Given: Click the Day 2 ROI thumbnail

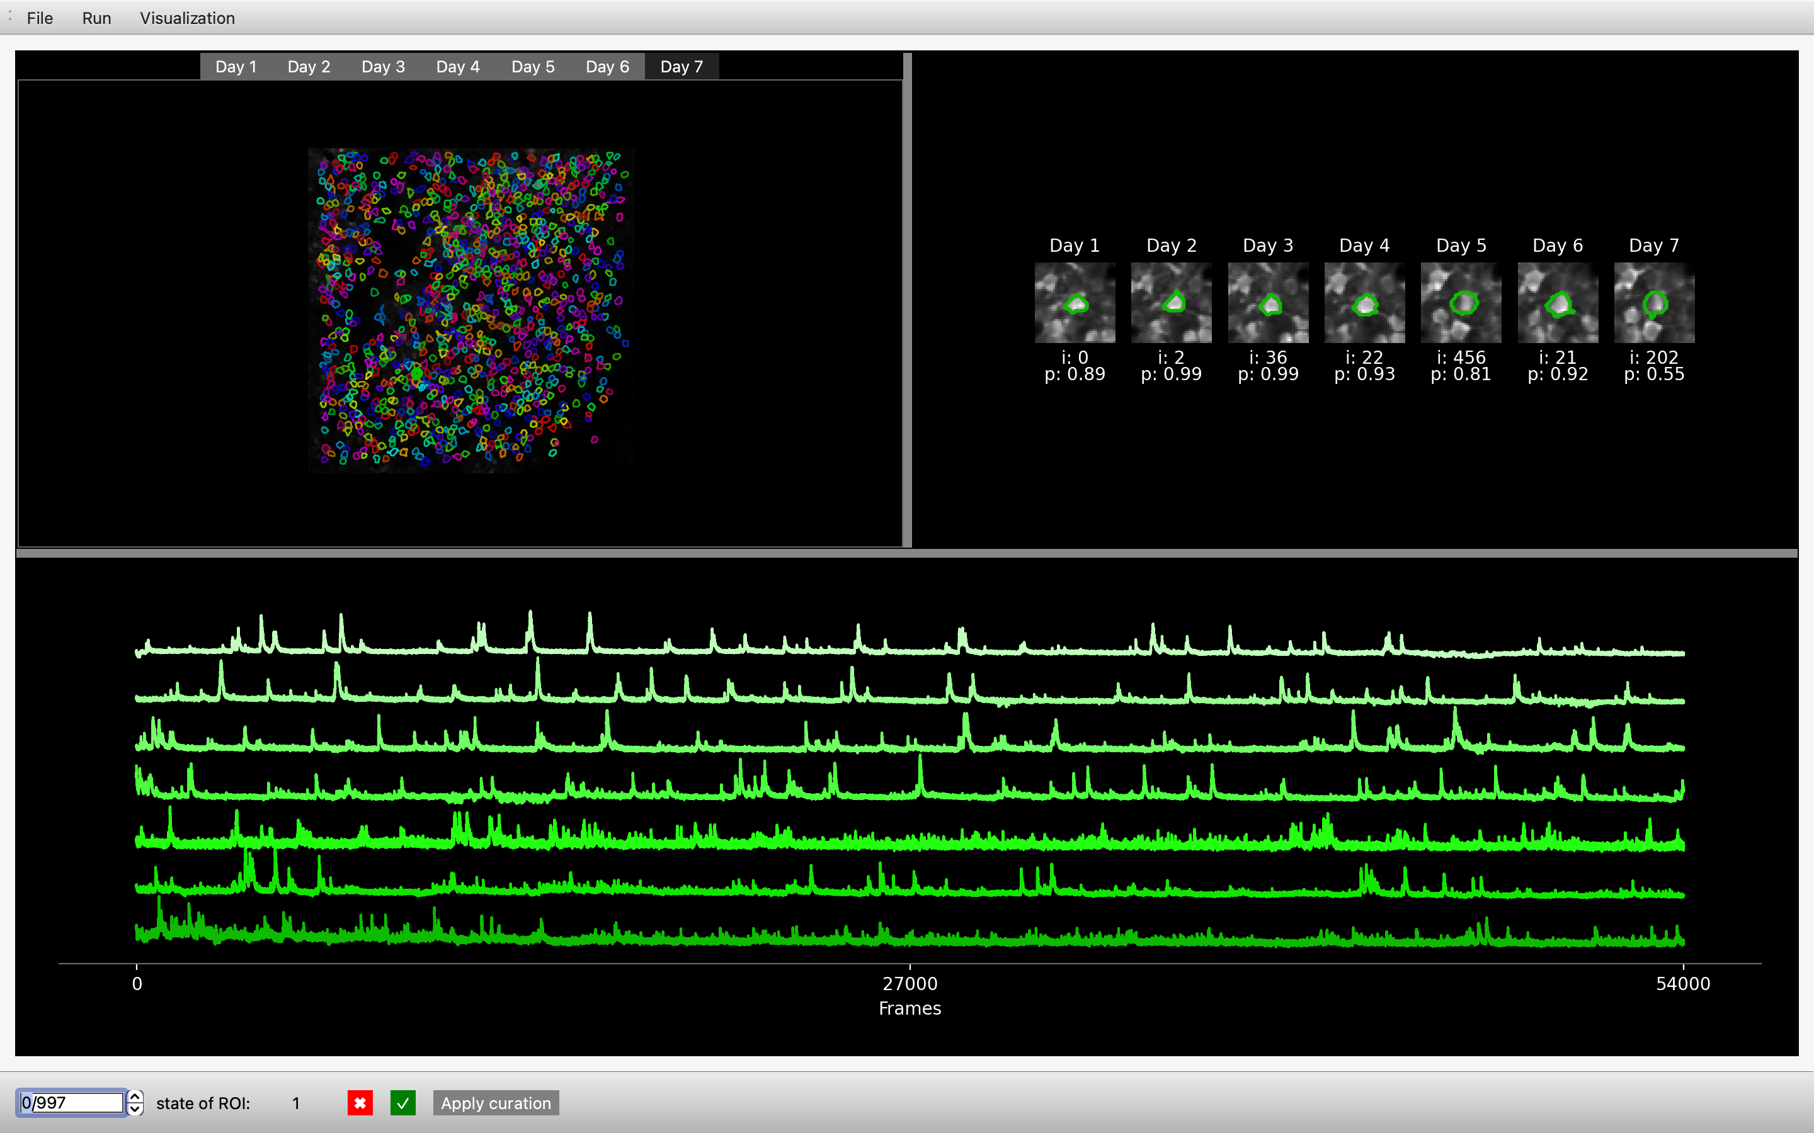Looking at the screenshot, I should (x=1171, y=303).
